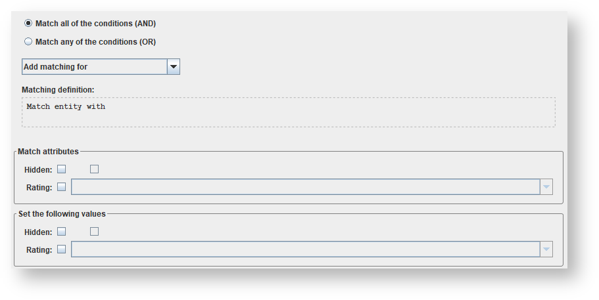Expand Rating dropdown arrow in Match attributes
The image size is (599, 300).
click(546, 187)
